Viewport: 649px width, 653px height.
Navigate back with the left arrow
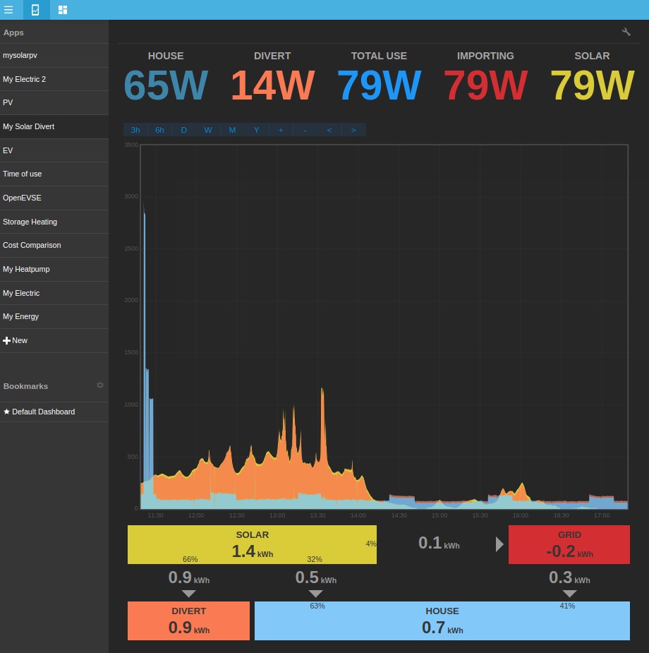click(329, 130)
